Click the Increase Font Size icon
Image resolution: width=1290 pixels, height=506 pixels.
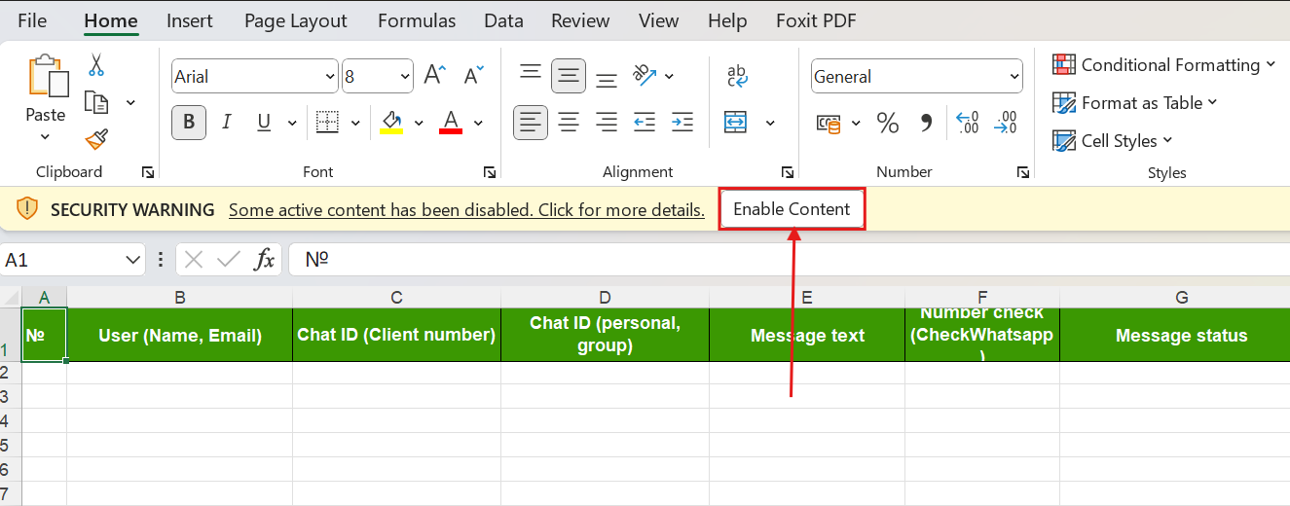tap(435, 76)
